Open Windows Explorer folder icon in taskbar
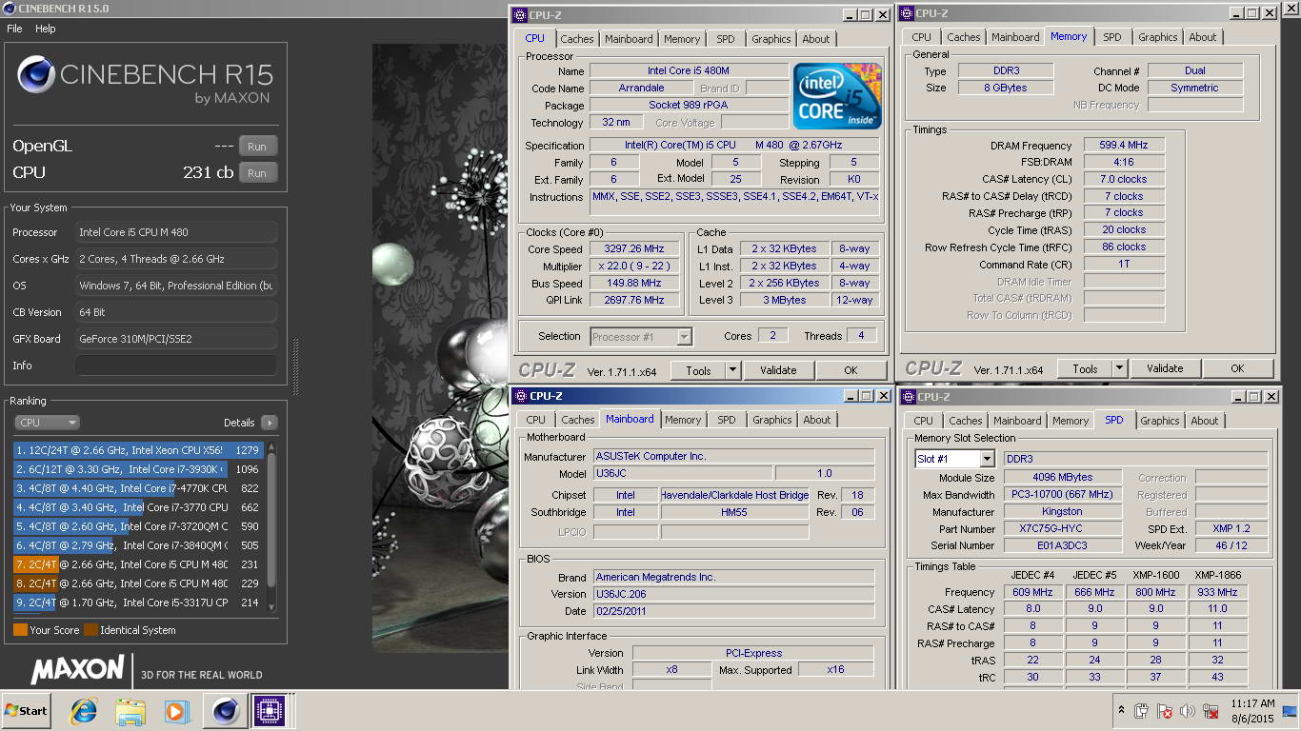Viewport: 1301px width, 731px height. [130, 711]
